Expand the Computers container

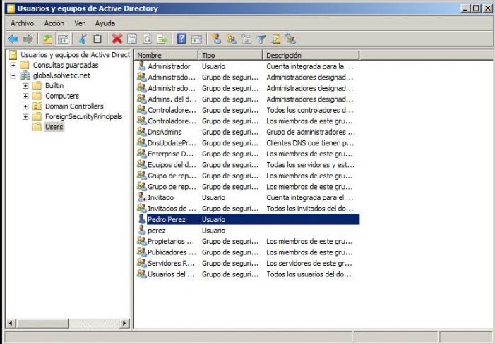point(25,96)
